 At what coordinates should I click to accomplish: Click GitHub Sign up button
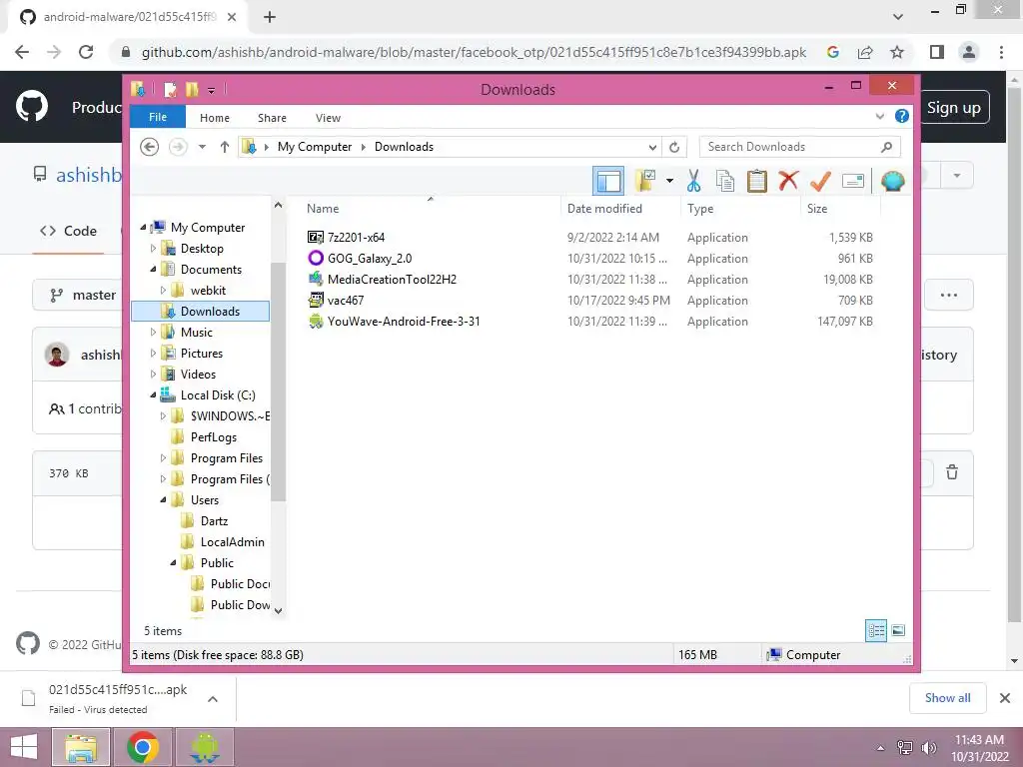coord(953,108)
